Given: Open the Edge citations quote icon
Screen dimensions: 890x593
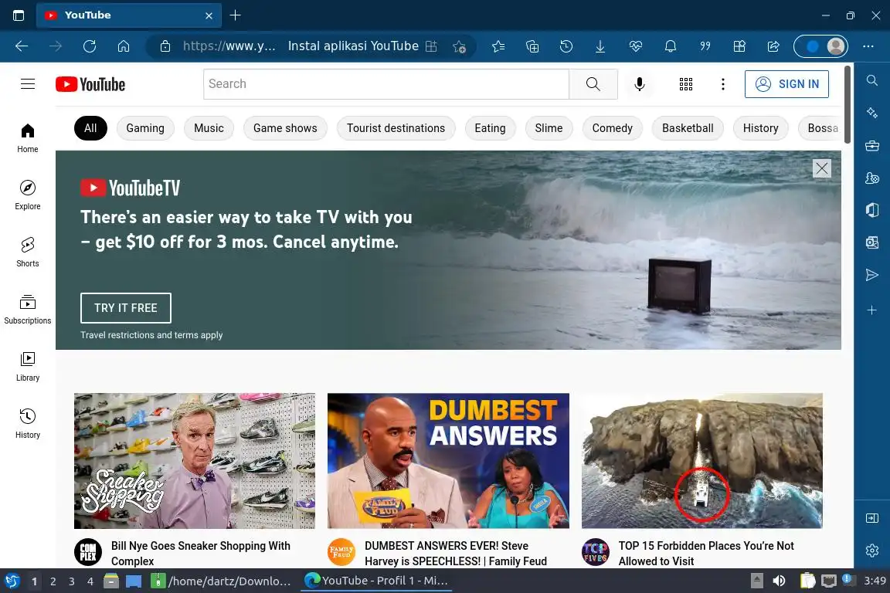Looking at the screenshot, I should click(x=705, y=46).
